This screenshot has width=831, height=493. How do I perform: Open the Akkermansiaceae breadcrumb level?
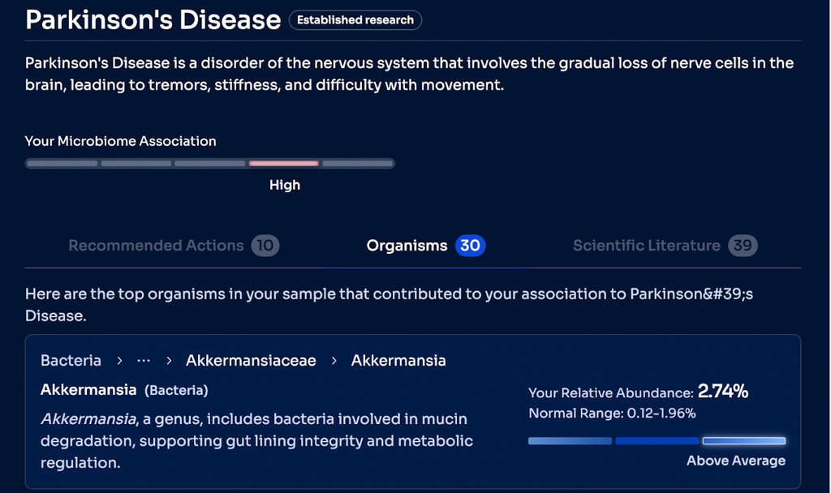click(251, 360)
